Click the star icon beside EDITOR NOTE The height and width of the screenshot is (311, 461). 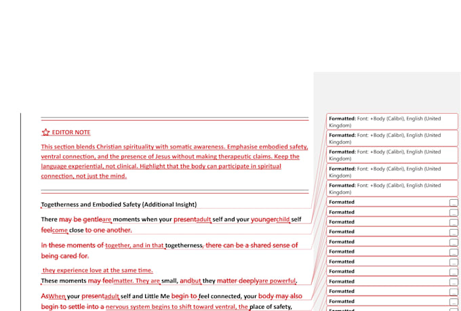click(45, 132)
